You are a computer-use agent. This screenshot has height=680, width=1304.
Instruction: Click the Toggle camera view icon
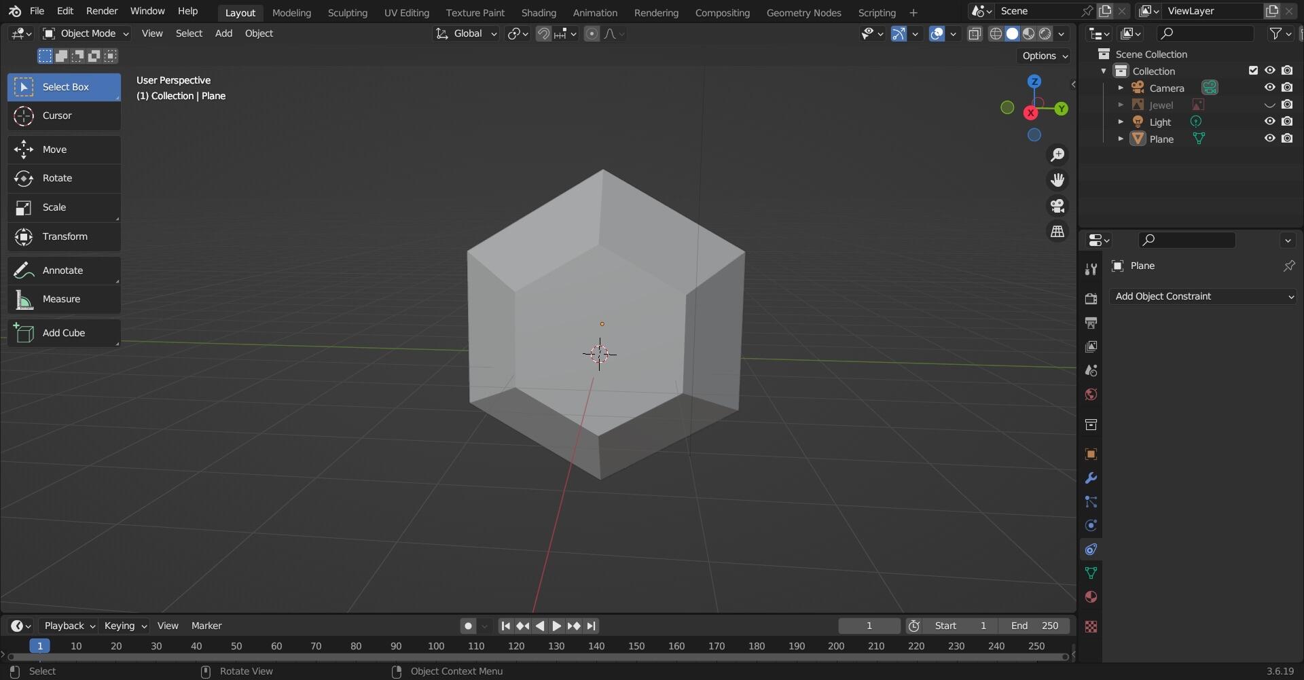tap(1057, 206)
